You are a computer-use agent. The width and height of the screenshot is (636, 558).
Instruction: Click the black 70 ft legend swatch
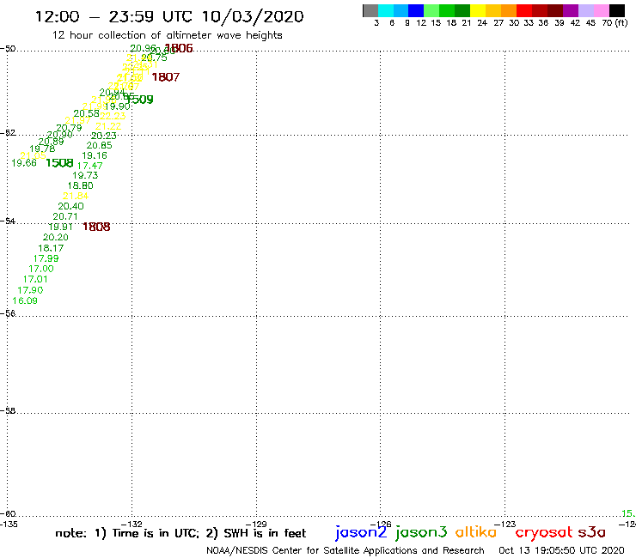617,10
